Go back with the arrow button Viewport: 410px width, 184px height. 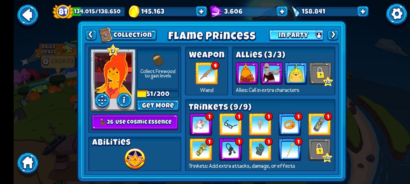(x=28, y=15)
